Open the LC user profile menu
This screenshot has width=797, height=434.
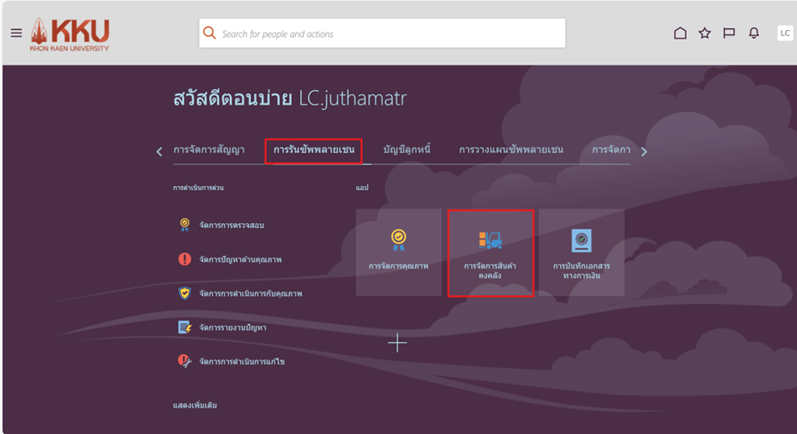784,33
